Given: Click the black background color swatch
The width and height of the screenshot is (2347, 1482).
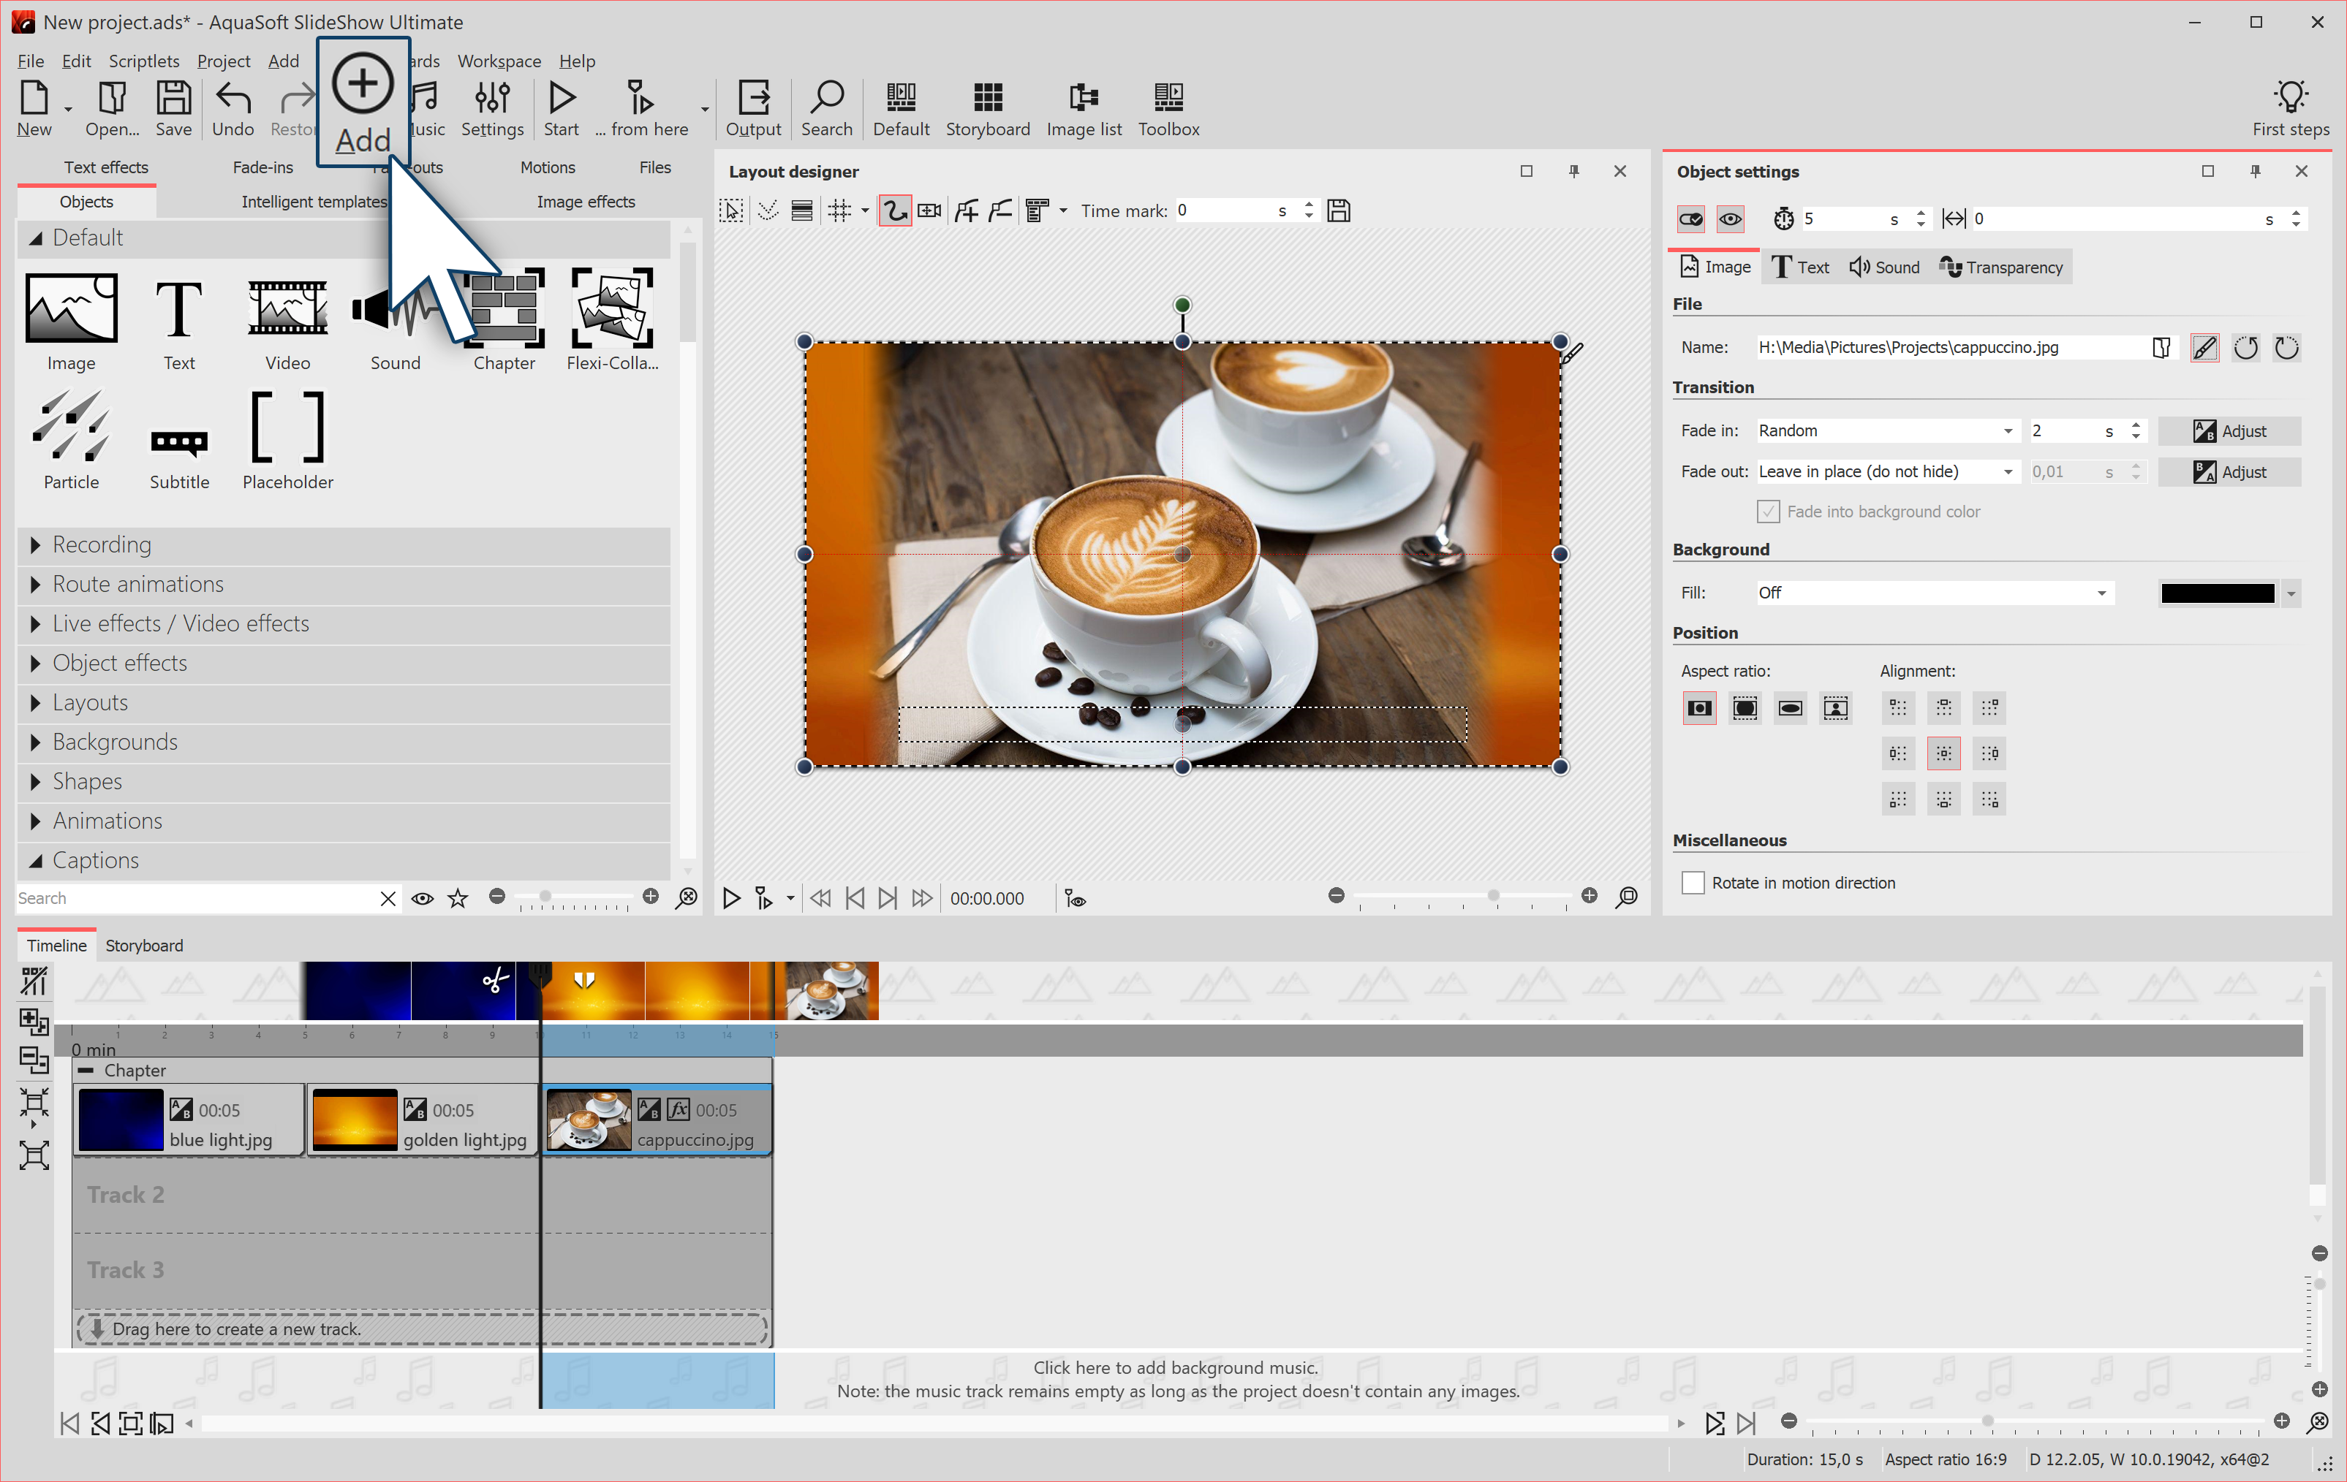Looking at the screenshot, I should click(2216, 593).
